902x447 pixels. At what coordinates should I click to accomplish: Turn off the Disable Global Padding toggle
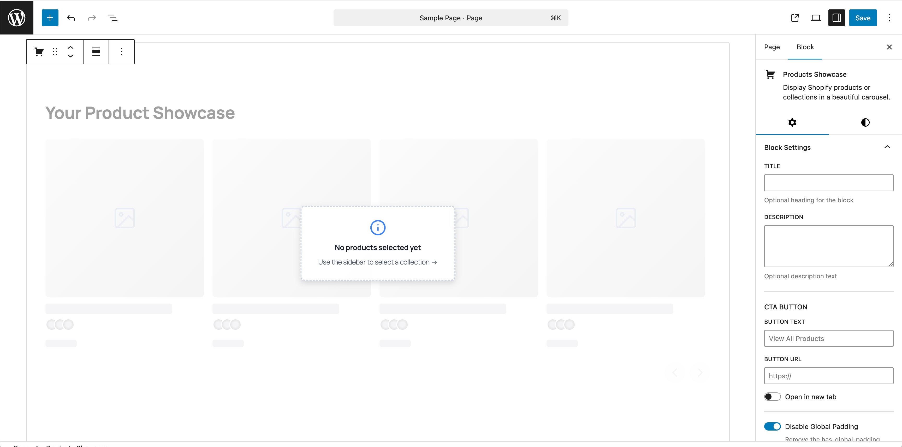773,426
